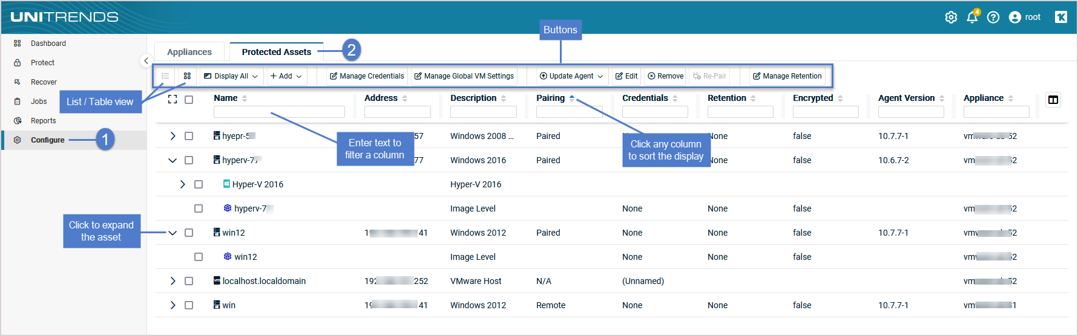
Task: Open the Add dropdown
Action: pos(286,76)
